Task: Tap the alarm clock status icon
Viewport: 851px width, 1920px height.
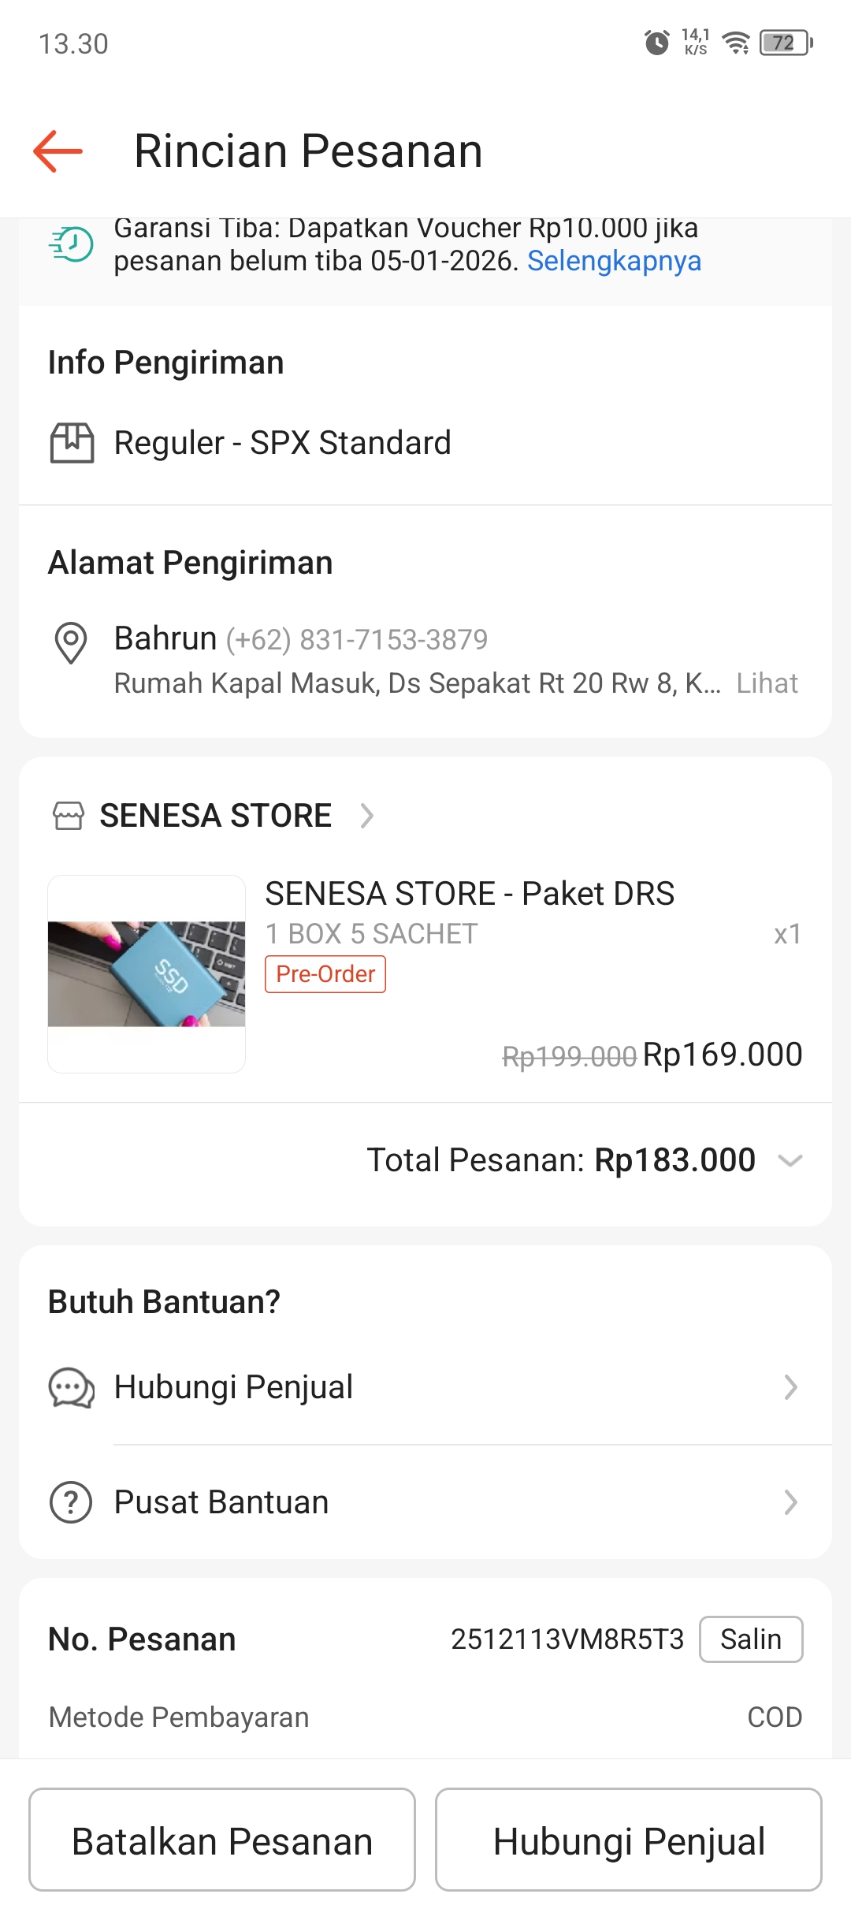Action: coord(657,43)
